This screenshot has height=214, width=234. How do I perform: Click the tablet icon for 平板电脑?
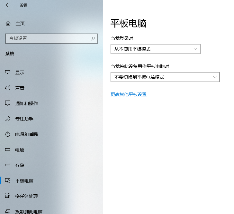tap(8, 180)
